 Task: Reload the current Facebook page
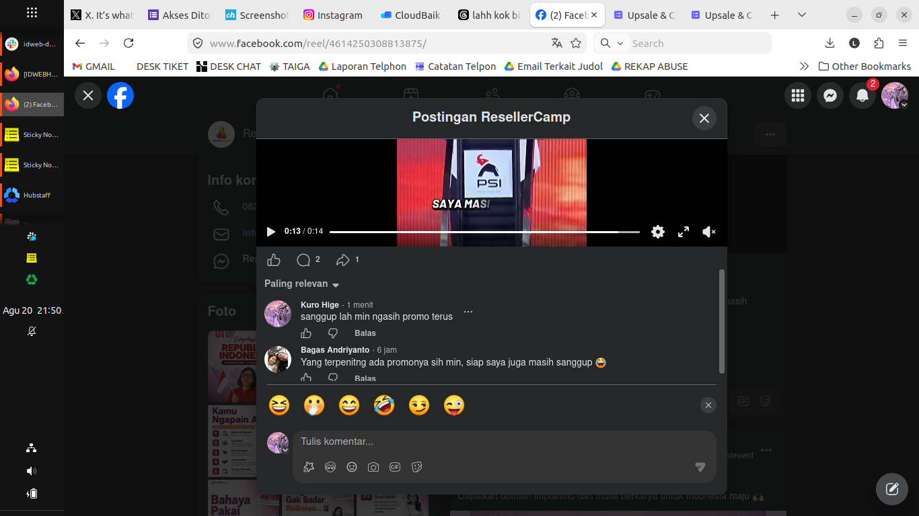click(128, 43)
